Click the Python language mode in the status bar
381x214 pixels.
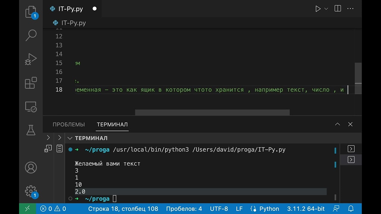[265, 209]
